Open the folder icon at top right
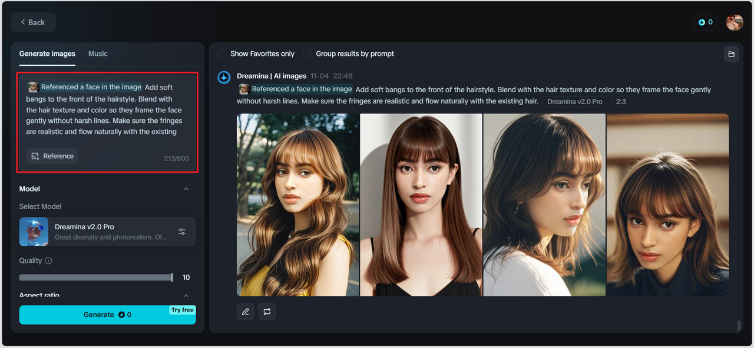 tap(731, 54)
